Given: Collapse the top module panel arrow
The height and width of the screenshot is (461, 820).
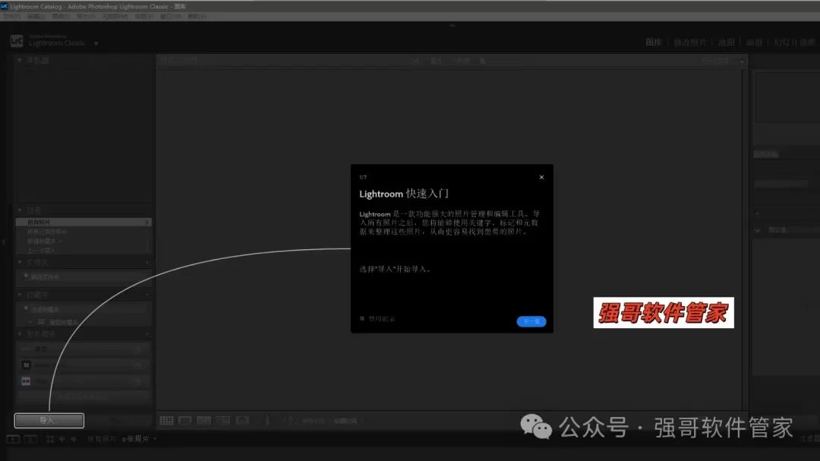Looking at the screenshot, I should pos(453,25).
